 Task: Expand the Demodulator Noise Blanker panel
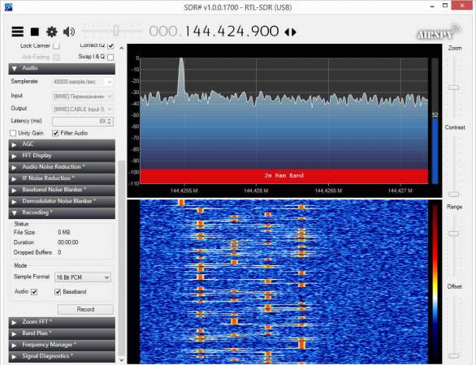tap(62, 201)
